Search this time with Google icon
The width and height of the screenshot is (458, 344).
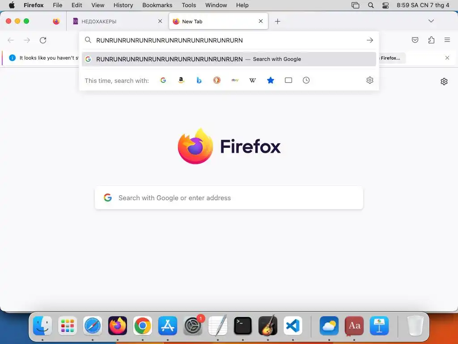[x=163, y=80]
